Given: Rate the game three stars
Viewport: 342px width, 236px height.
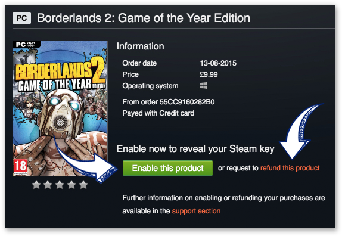Looking at the screenshot, I should [x=60, y=185].
